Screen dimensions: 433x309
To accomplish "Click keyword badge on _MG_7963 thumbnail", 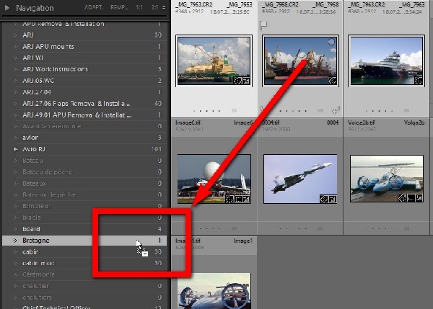I will [x=419, y=81].
